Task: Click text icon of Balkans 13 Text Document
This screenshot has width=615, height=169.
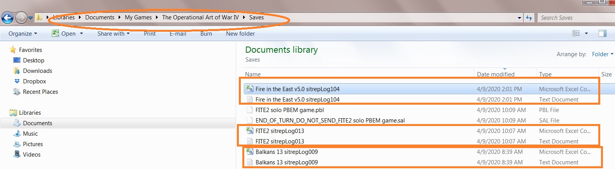Action: (250, 162)
